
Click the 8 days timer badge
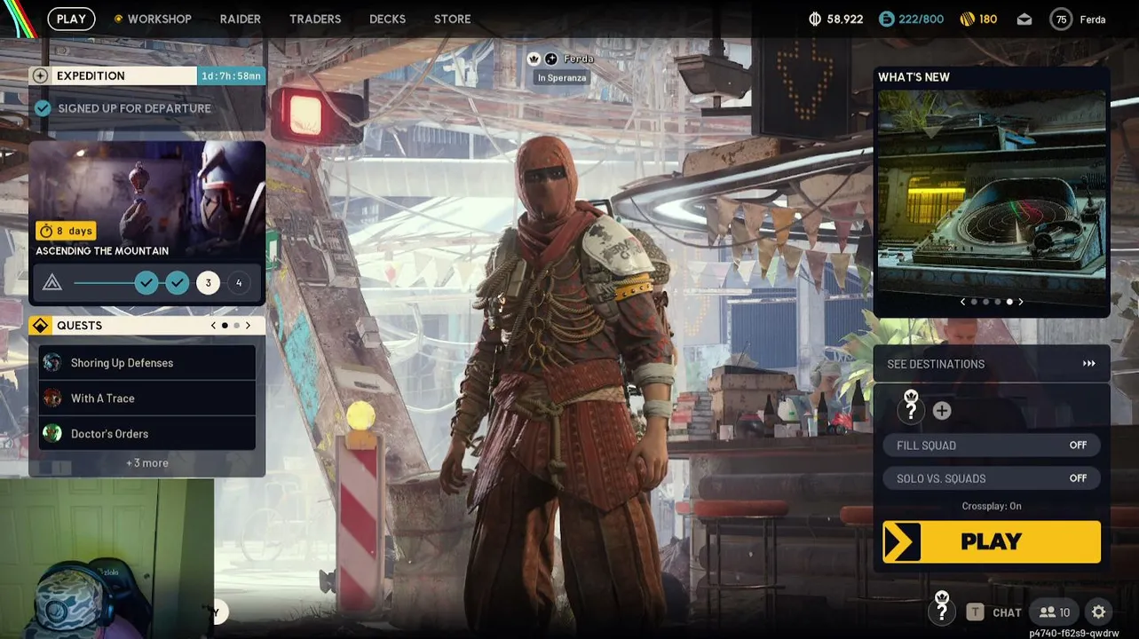(x=67, y=231)
